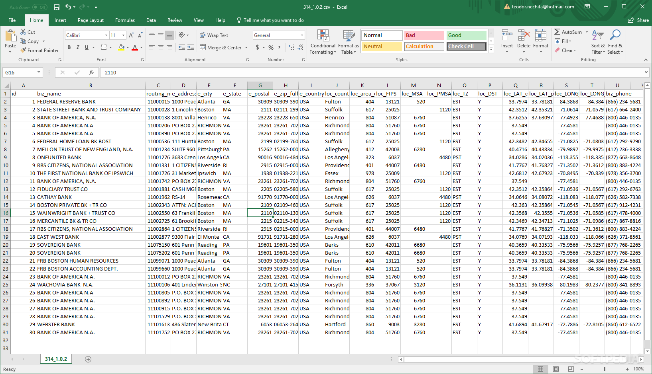Click the Format Painter brush

pos(24,51)
